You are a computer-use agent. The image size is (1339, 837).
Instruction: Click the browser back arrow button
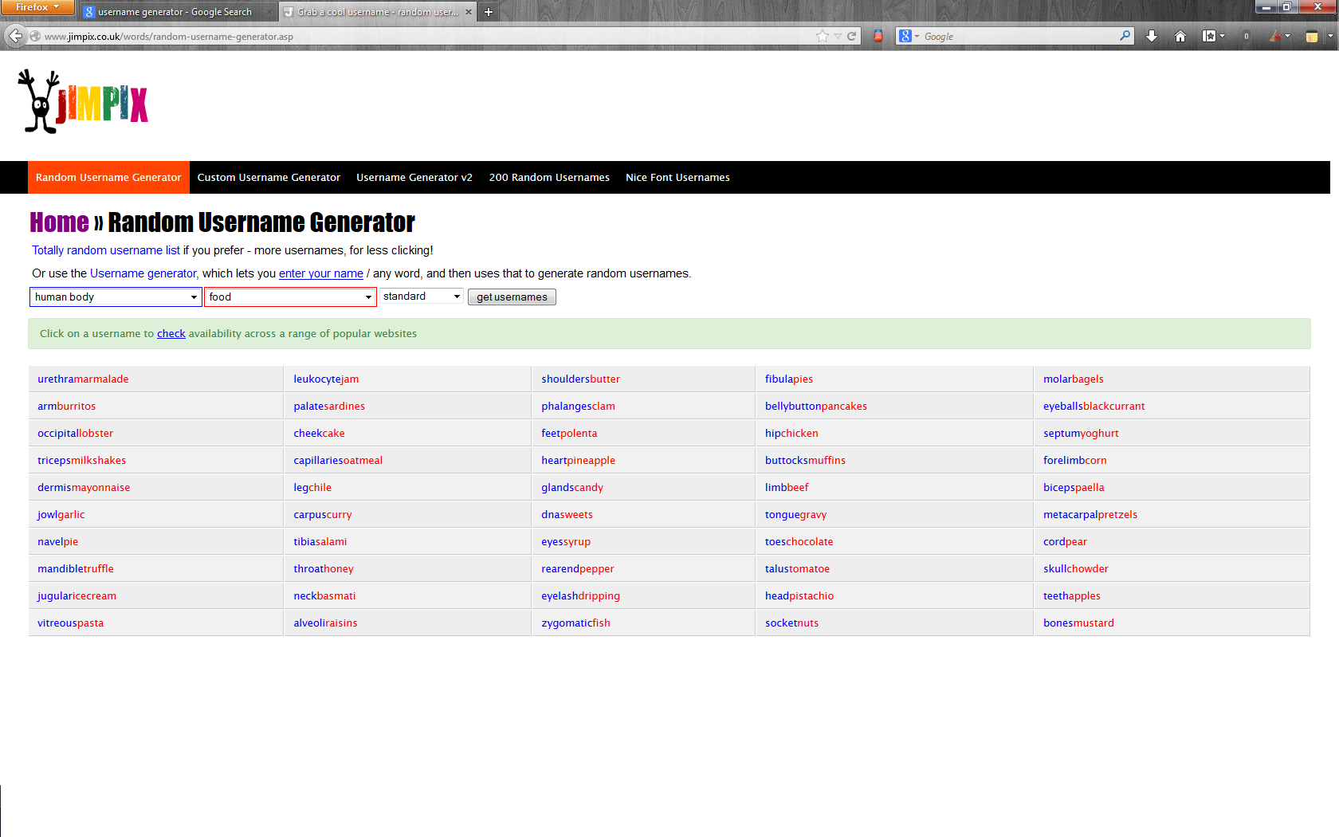(15, 36)
